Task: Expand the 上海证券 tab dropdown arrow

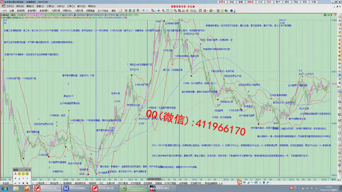Action: click(46, 183)
